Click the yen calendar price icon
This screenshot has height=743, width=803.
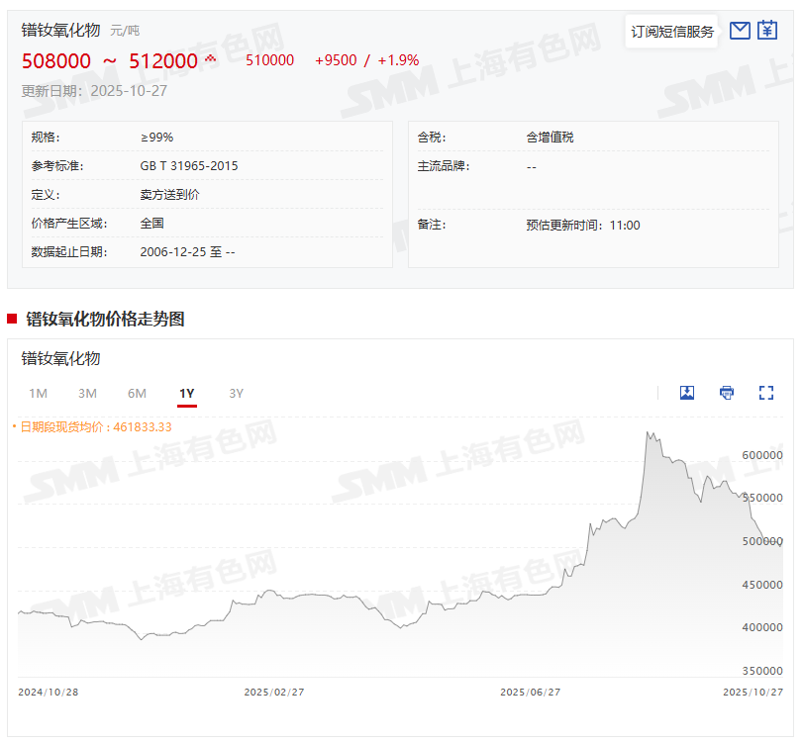pyautogui.click(x=767, y=31)
